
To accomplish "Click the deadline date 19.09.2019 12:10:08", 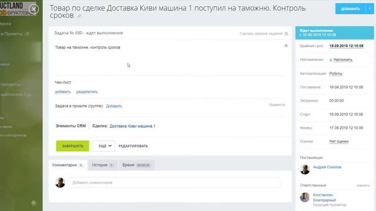I will (346, 46).
